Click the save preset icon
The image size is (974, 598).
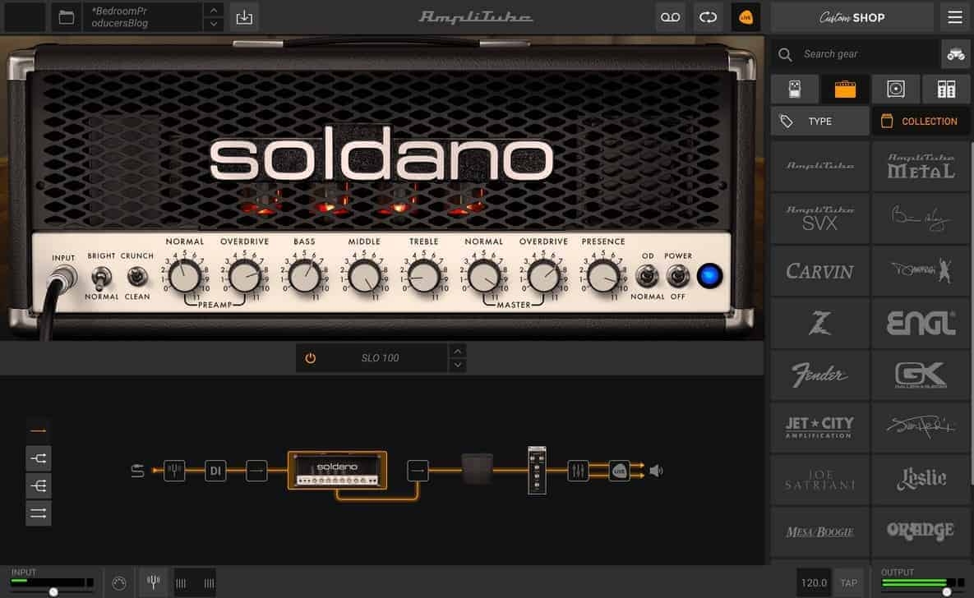[242, 17]
